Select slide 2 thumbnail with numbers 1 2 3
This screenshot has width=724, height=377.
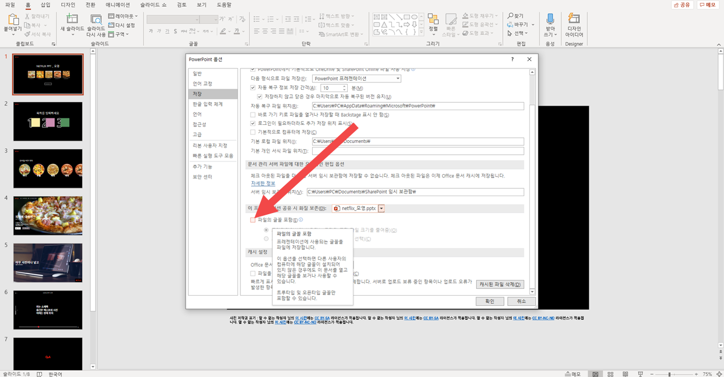tap(48, 122)
